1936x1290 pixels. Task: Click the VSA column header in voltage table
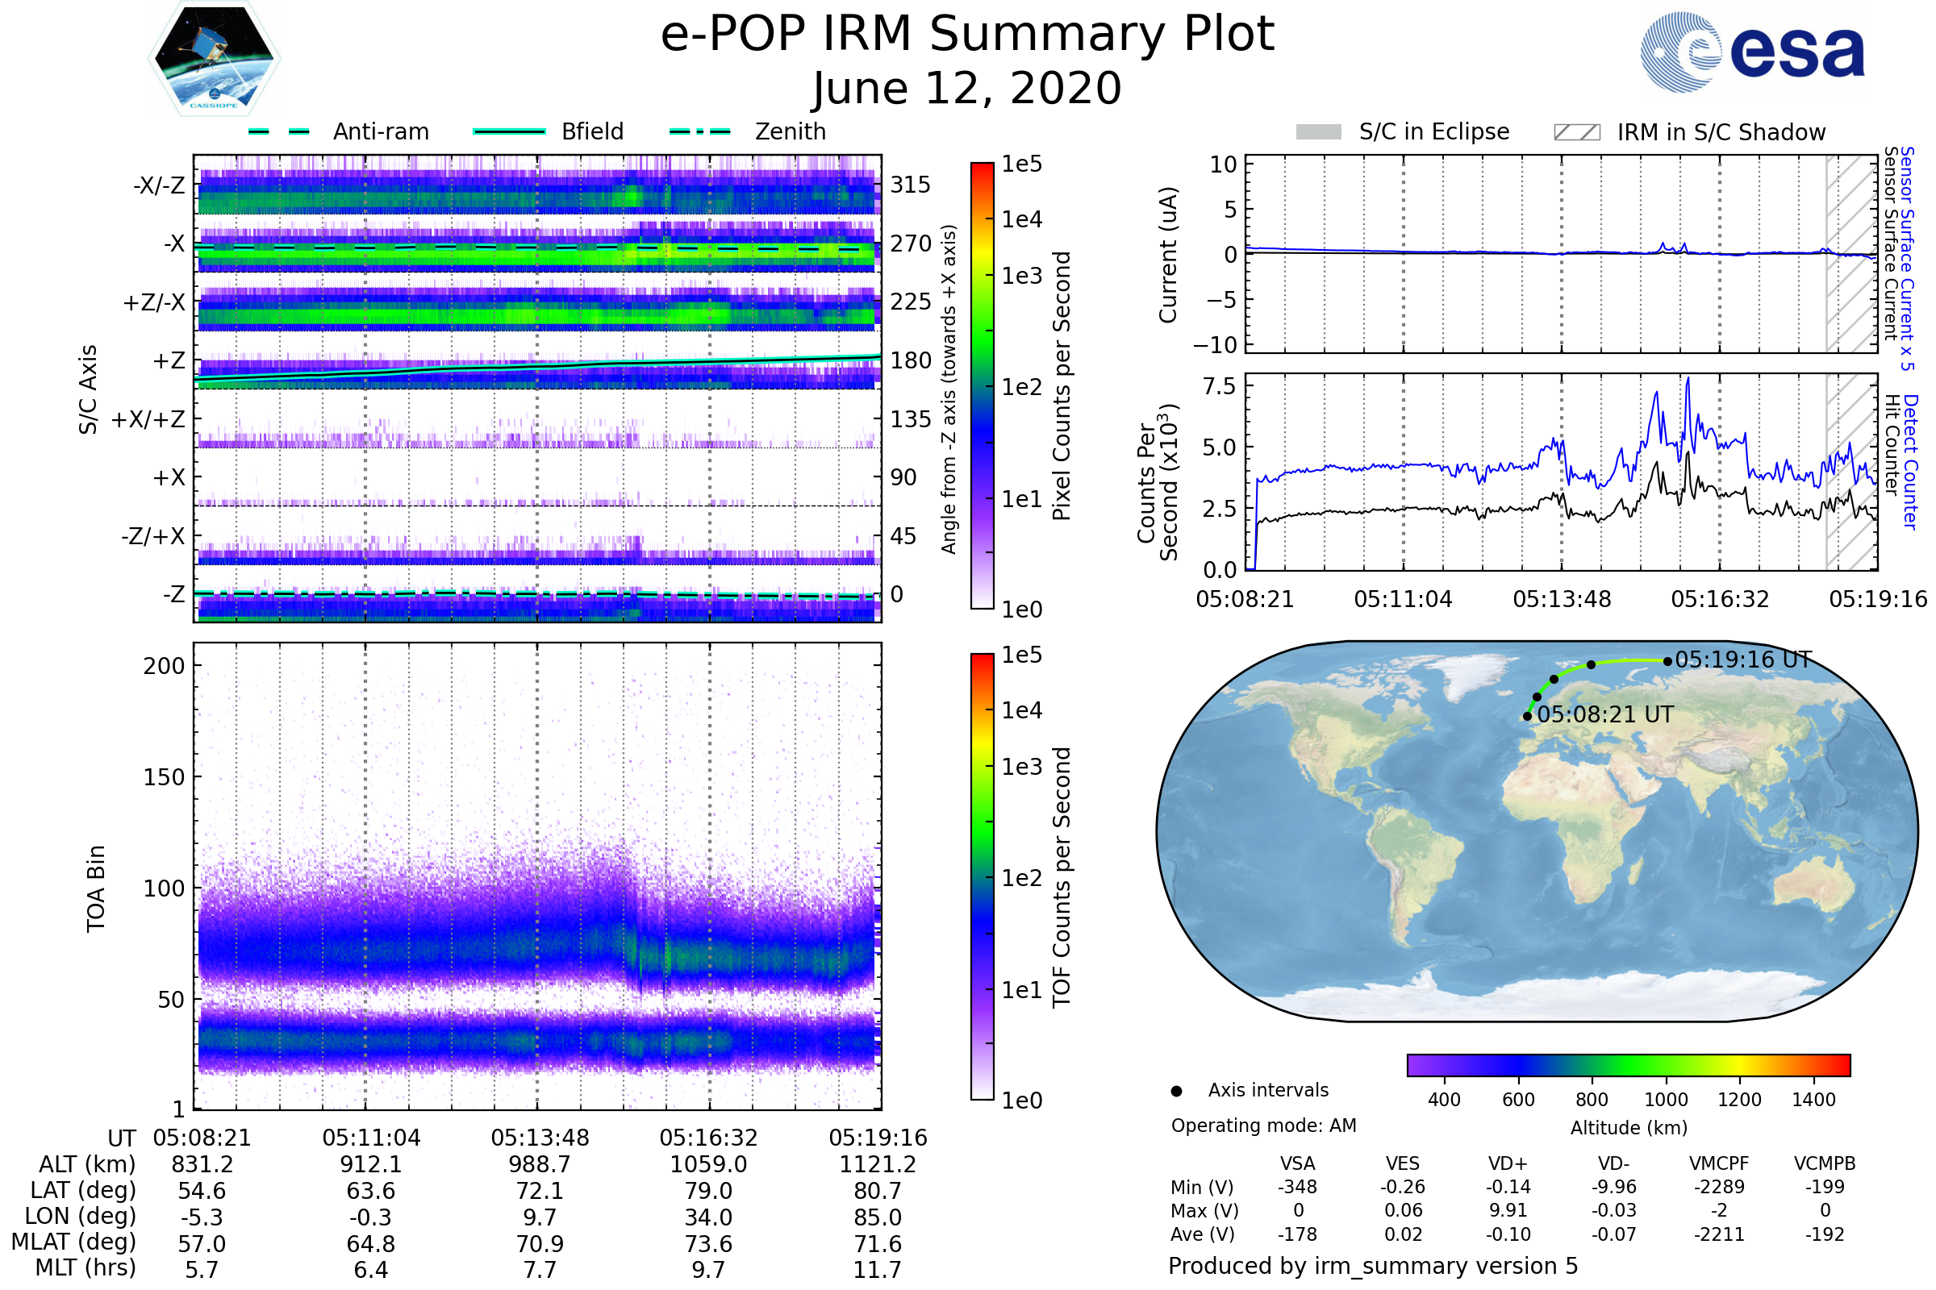(x=1297, y=1163)
